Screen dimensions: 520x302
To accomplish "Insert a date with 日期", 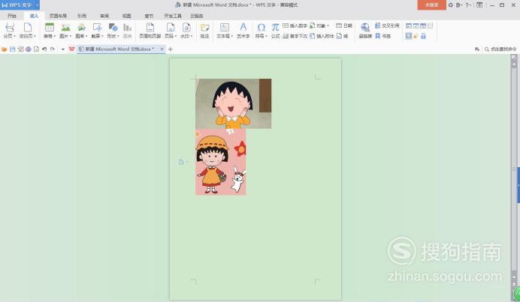I will 344,25.
